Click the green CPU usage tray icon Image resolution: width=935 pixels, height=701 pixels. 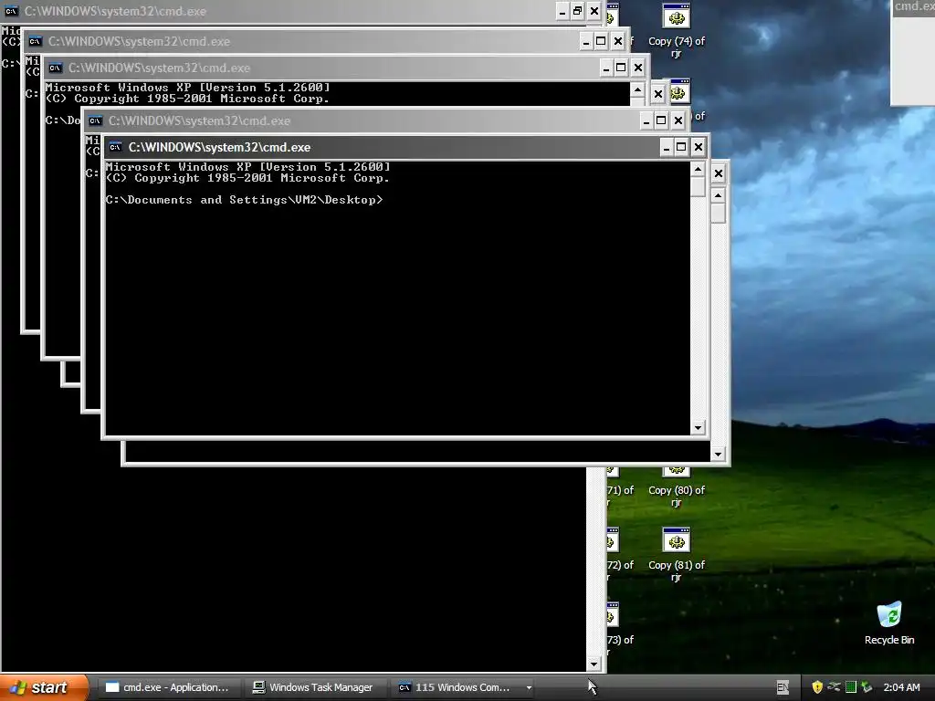tap(851, 687)
